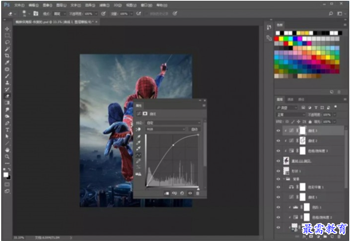Pick the yellow swatch next to red
The image size is (350, 241).
click(x=281, y=39)
